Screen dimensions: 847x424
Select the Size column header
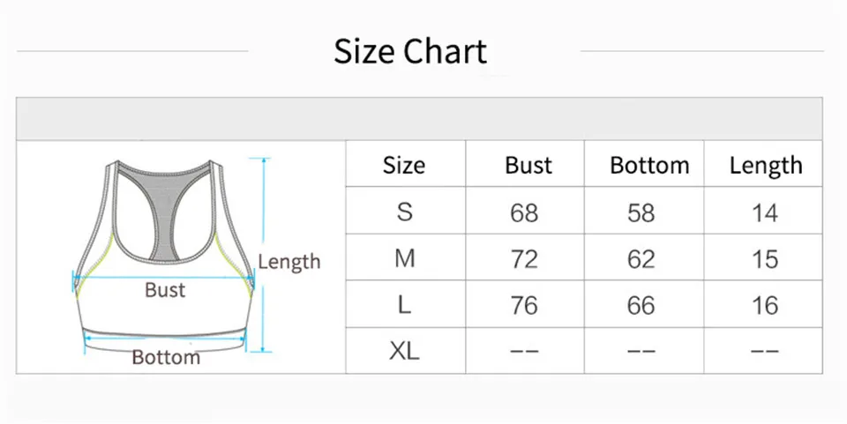click(404, 165)
